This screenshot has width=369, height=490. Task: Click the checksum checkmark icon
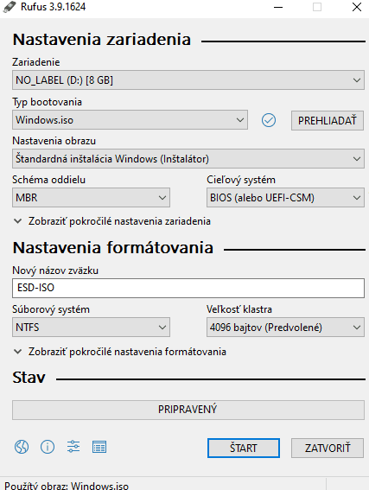(269, 120)
